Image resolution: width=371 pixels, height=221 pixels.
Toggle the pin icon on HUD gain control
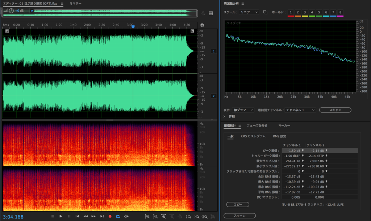click(x=32, y=11)
